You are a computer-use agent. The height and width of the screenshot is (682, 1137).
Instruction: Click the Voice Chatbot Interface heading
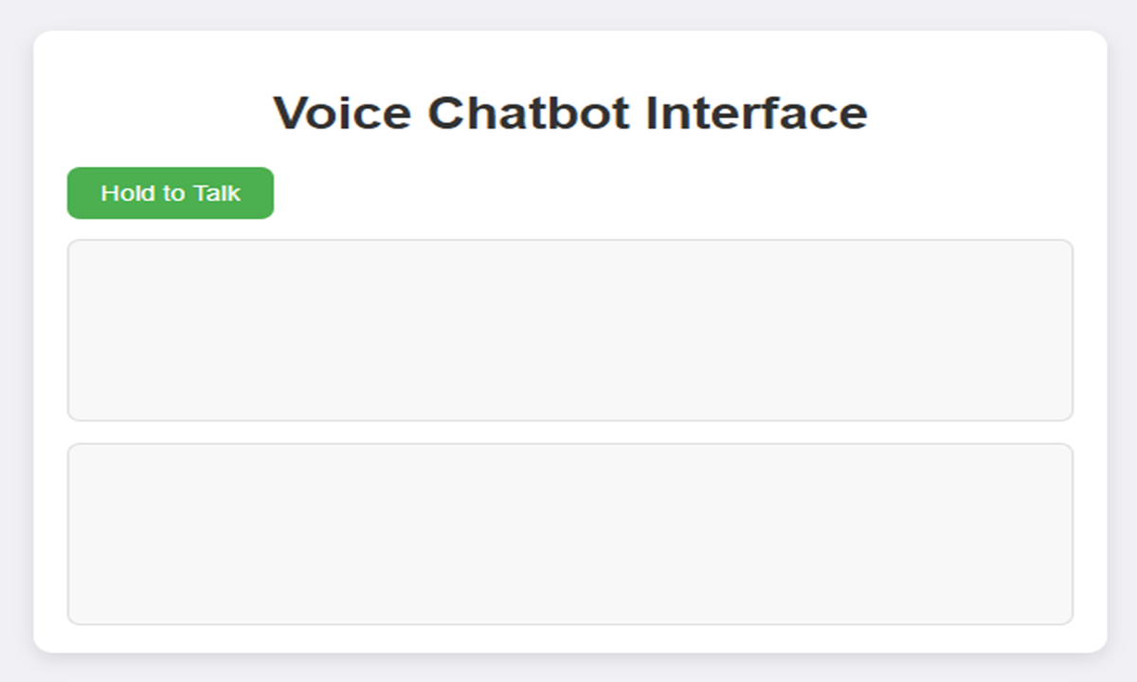pos(569,113)
